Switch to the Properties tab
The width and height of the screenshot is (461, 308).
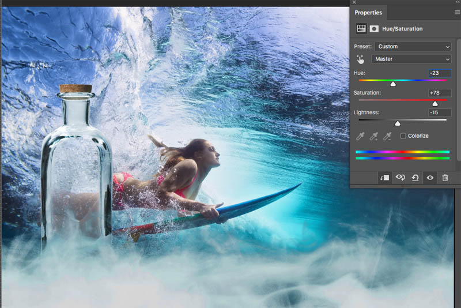click(368, 13)
